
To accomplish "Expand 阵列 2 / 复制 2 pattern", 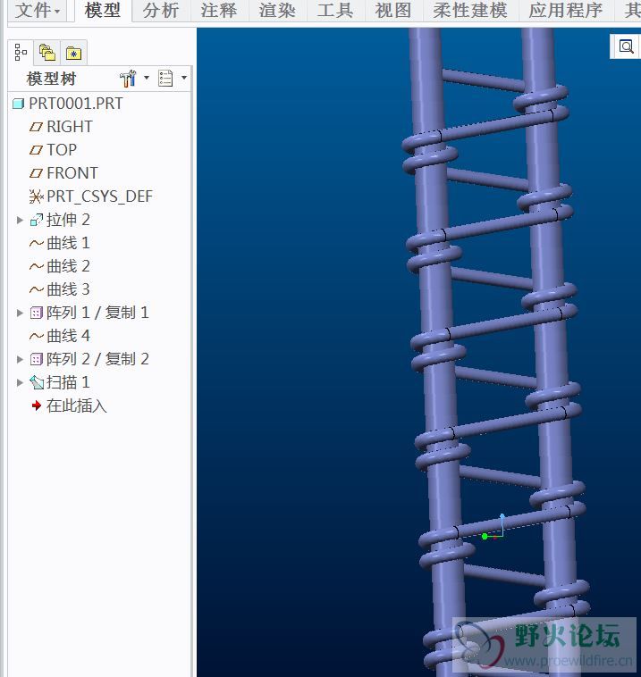I will [20, 359].
